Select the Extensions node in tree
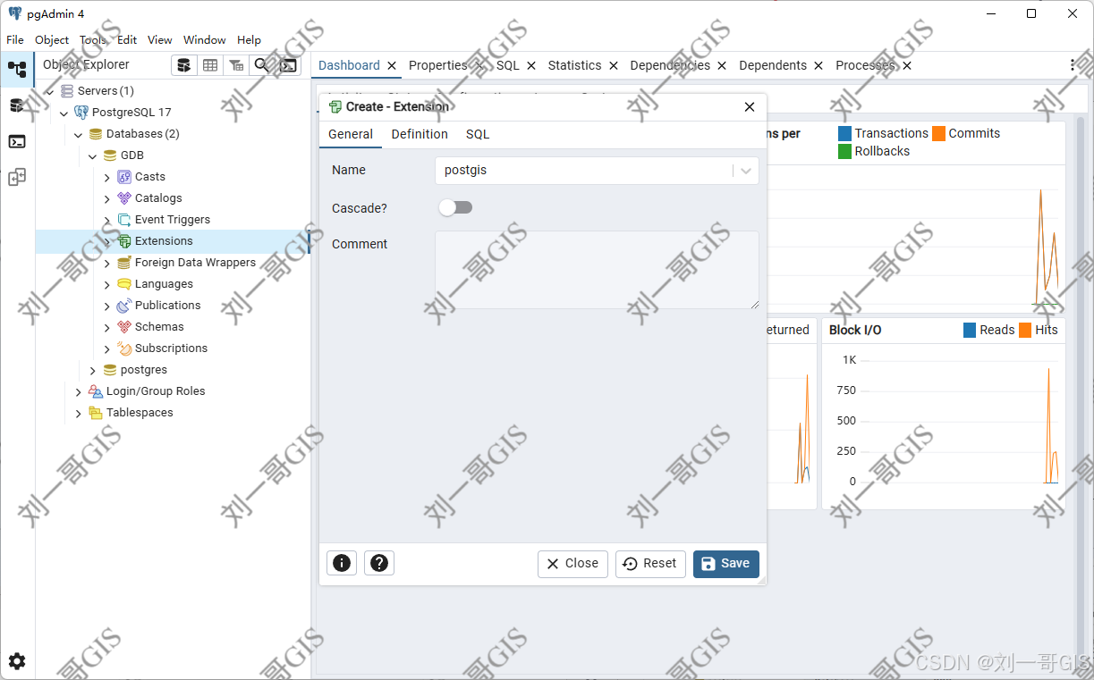The height and width of the screenshot is (680, 1094). (x=164, y=241)
